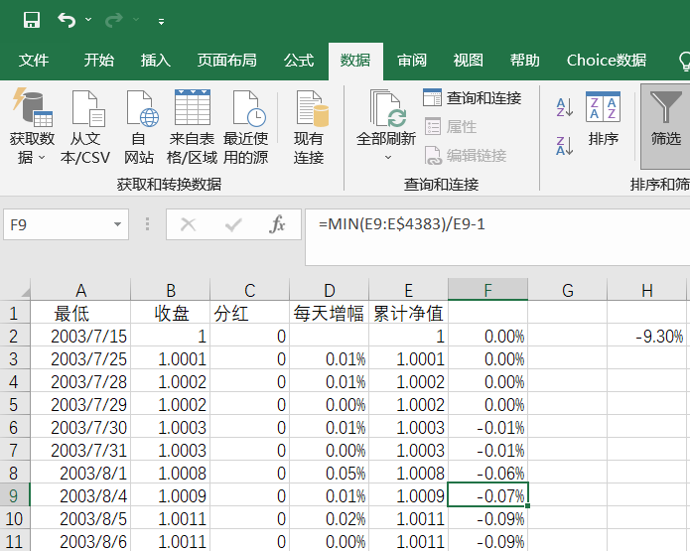
Task: Click the Save icon in quick access toolbar
Action: coord(31,20)
